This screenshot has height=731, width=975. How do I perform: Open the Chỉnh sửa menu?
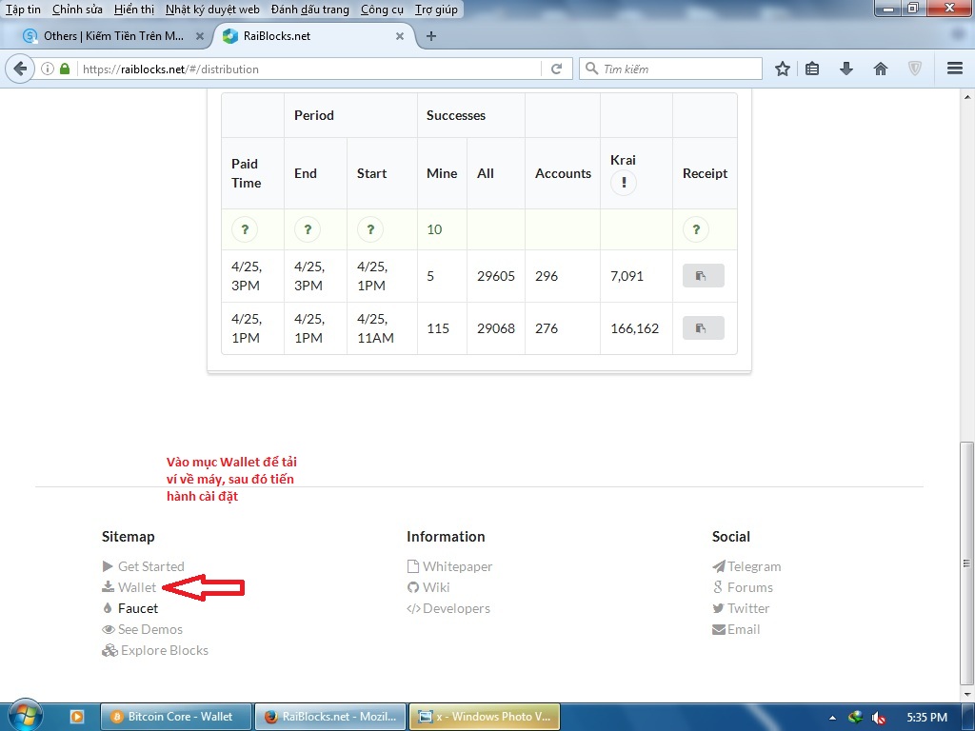77,10
